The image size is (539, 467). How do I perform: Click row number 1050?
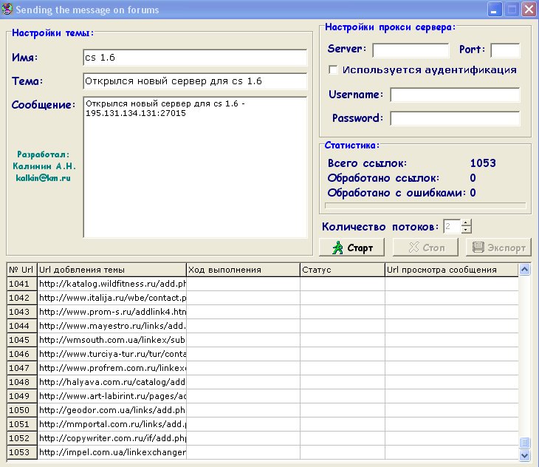pos(21,411)
